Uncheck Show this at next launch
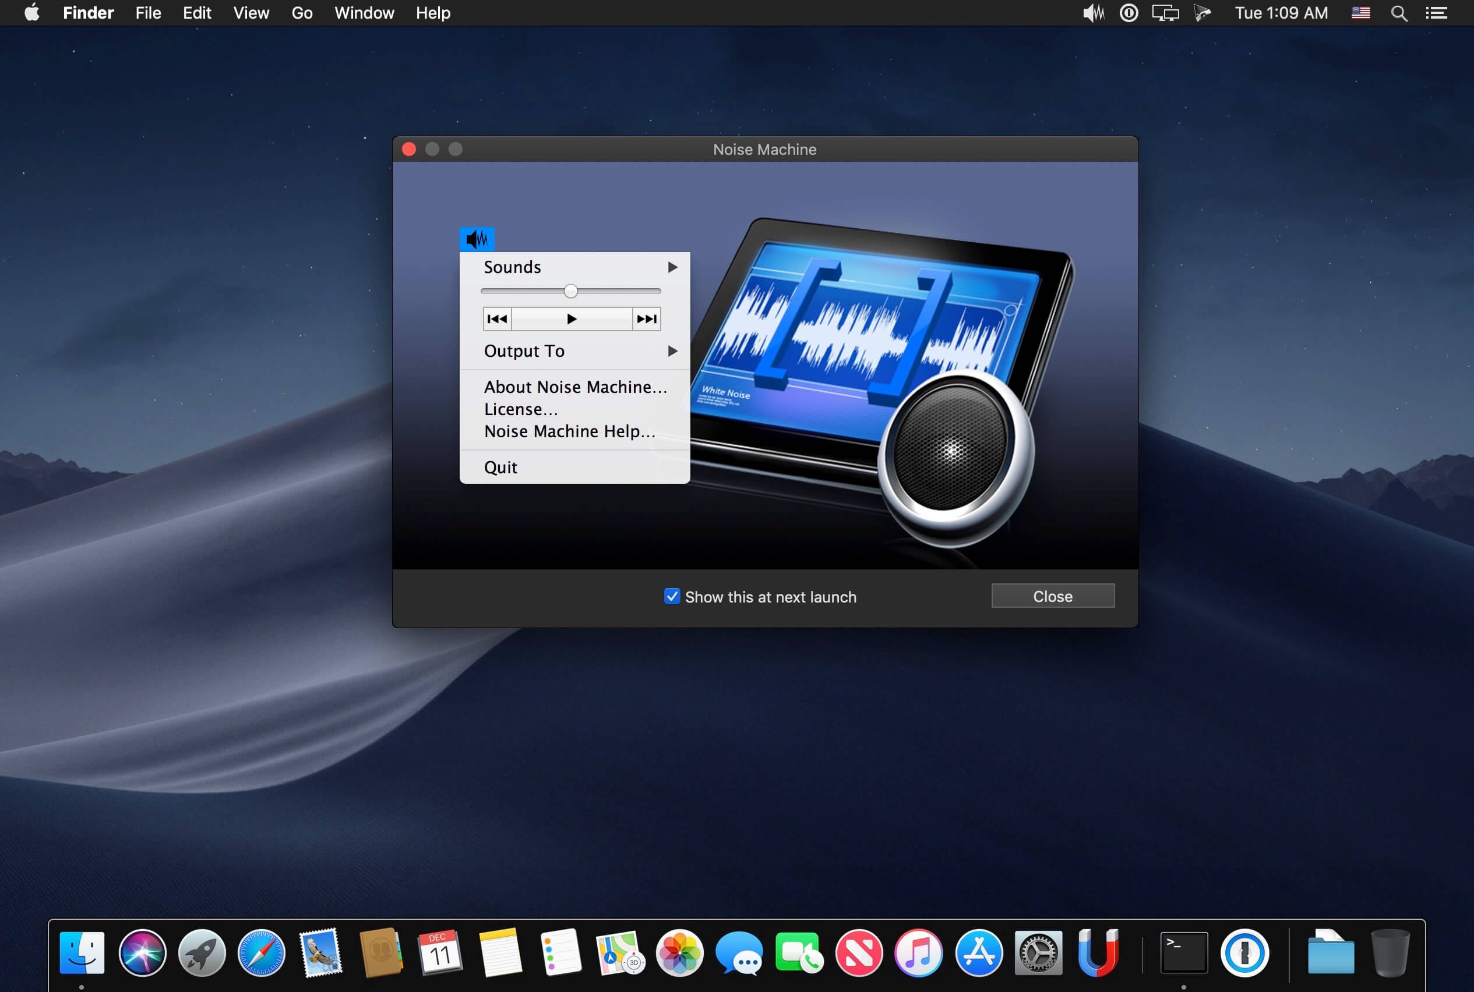The width and height of the screenshot is (1474, 992). 672,596
